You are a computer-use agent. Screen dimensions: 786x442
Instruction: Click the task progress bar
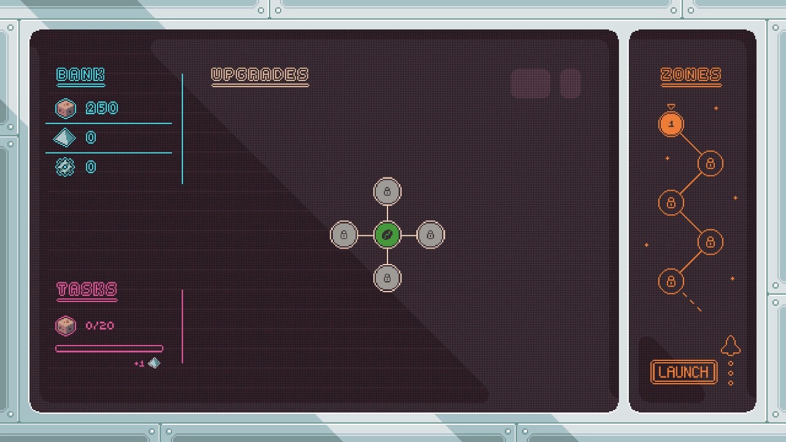109,349
